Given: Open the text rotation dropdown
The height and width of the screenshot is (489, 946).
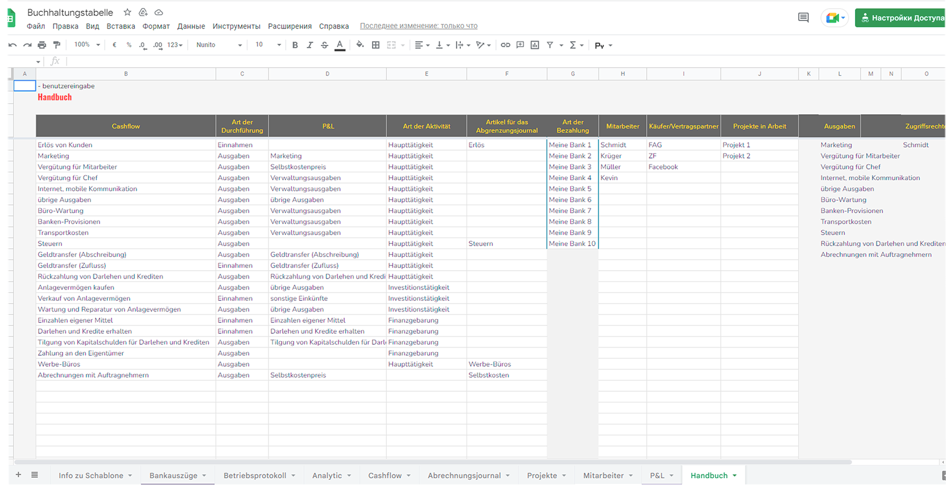Looking at the screenshot, I should tap(484, 45).
